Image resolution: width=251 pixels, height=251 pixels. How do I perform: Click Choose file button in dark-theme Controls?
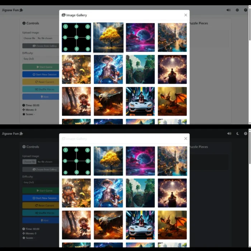pos(29,162)
